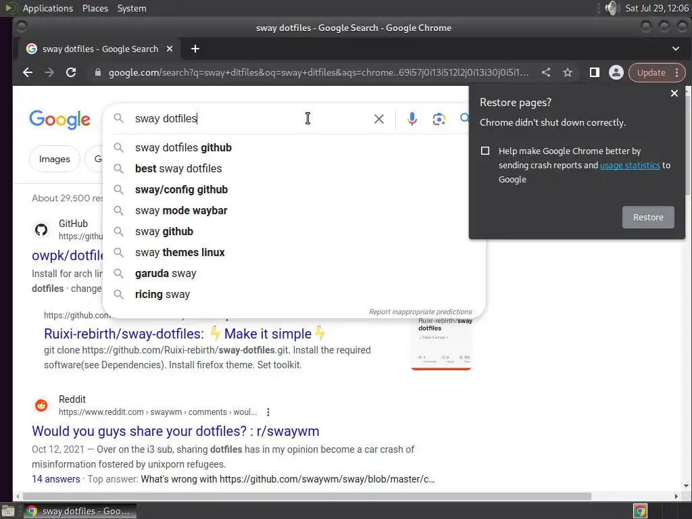The height and width of the screenshot is (519, 692).
Task: Choose suggestion sway/config github
Action: coord(294,189)
